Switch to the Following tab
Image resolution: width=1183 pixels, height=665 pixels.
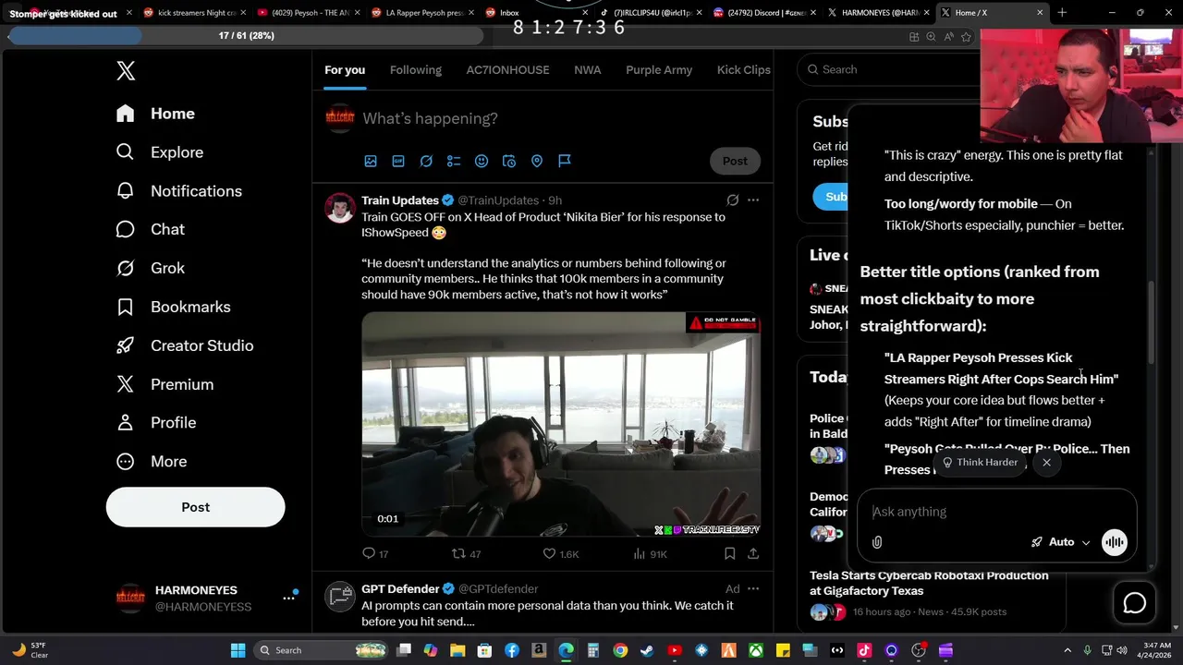point(416,70)
